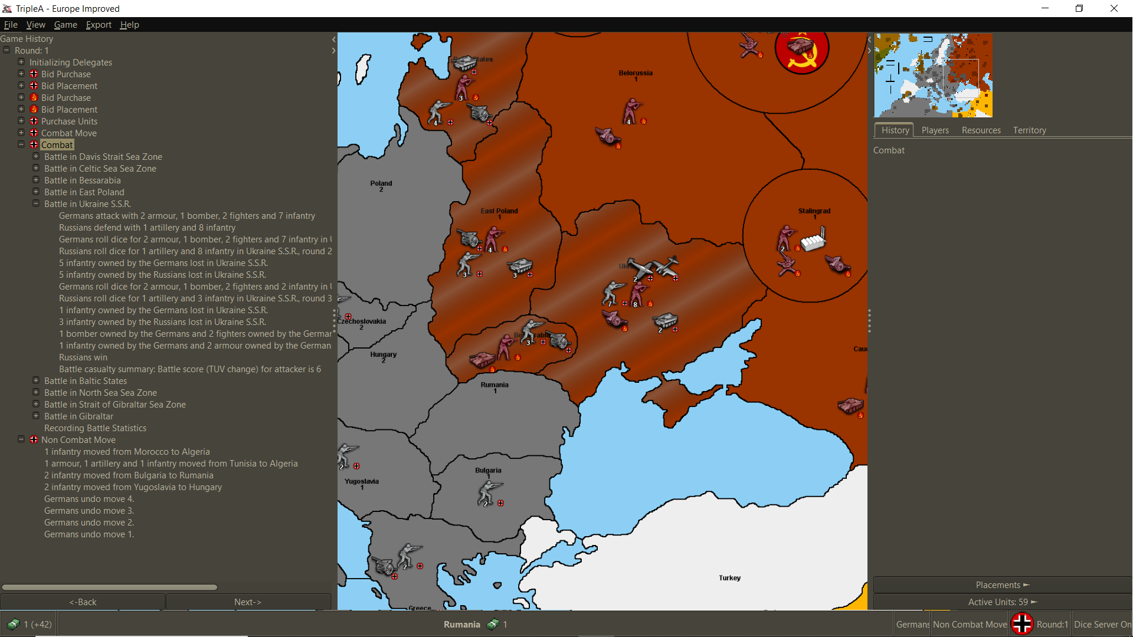Switch to the Resources tab
This screenshot has width=1133, height=637.
point(981,130)
